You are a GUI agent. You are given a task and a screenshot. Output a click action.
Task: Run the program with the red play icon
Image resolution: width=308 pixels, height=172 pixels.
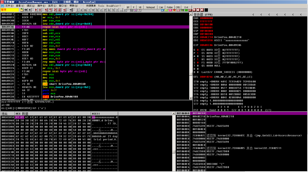pyautogui.click(x=36, y=10)
